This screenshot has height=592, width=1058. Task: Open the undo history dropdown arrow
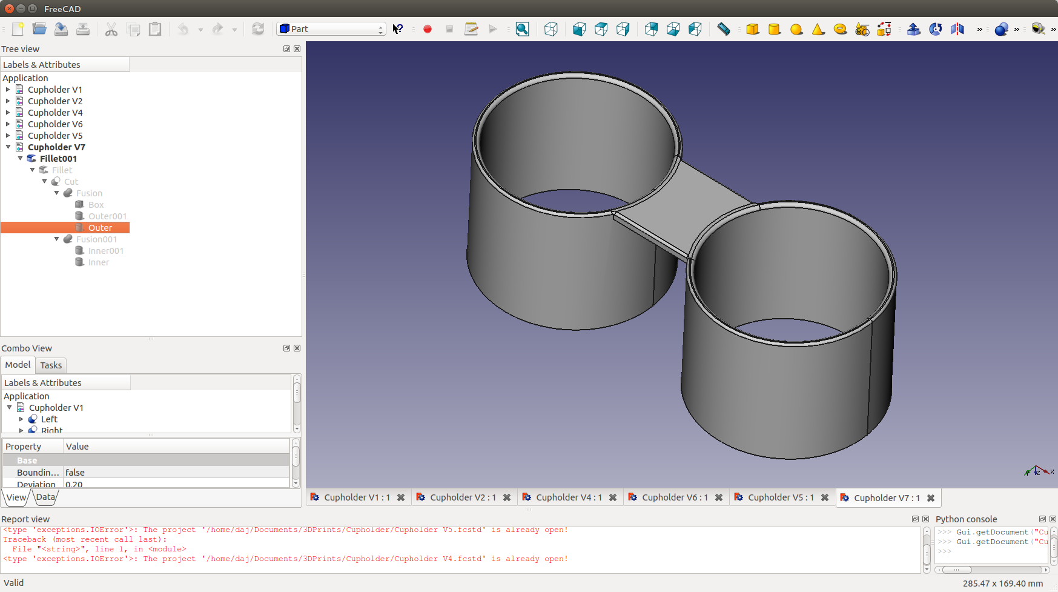point(200,29)
